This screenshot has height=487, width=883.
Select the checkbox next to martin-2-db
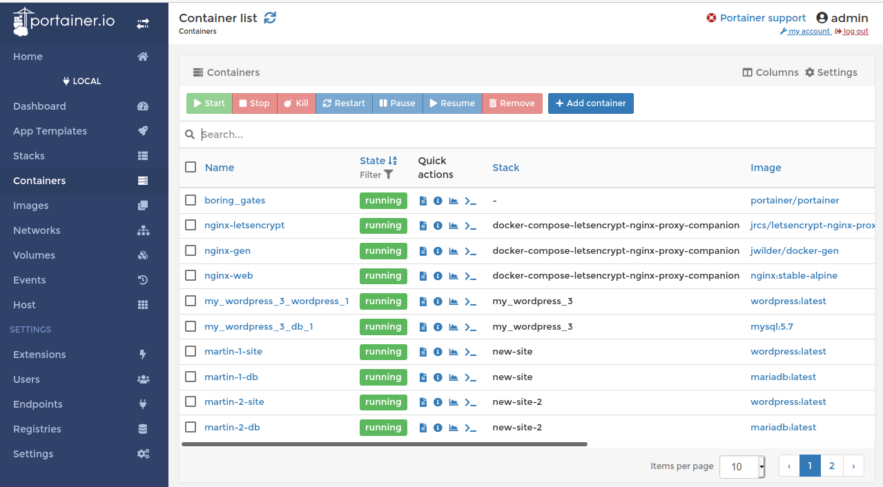point(191,427)
